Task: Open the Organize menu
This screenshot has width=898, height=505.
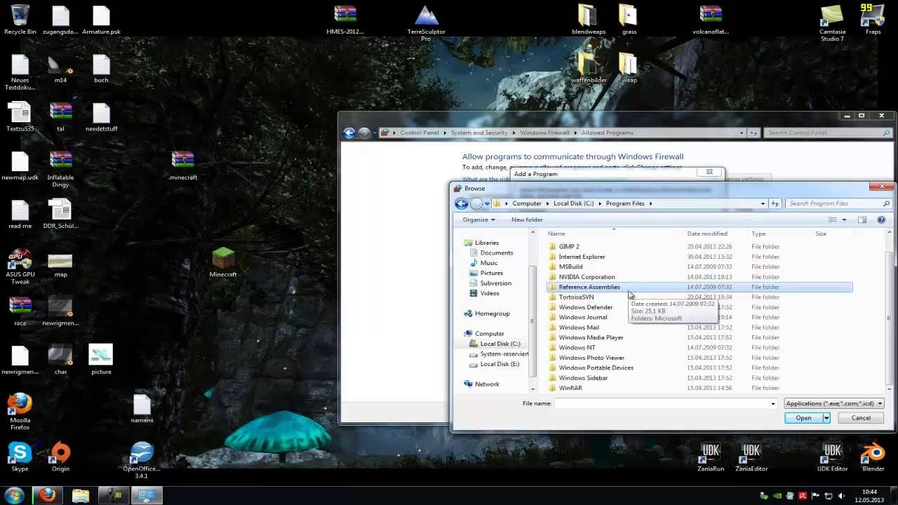Action: (478, 220)
